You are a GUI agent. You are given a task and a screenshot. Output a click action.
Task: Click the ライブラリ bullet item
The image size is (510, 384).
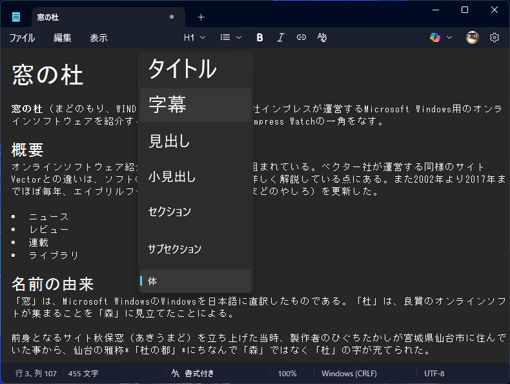tap(54, 255)
